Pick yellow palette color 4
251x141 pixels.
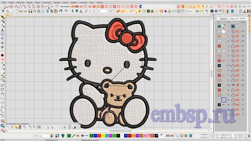[103, 136]
